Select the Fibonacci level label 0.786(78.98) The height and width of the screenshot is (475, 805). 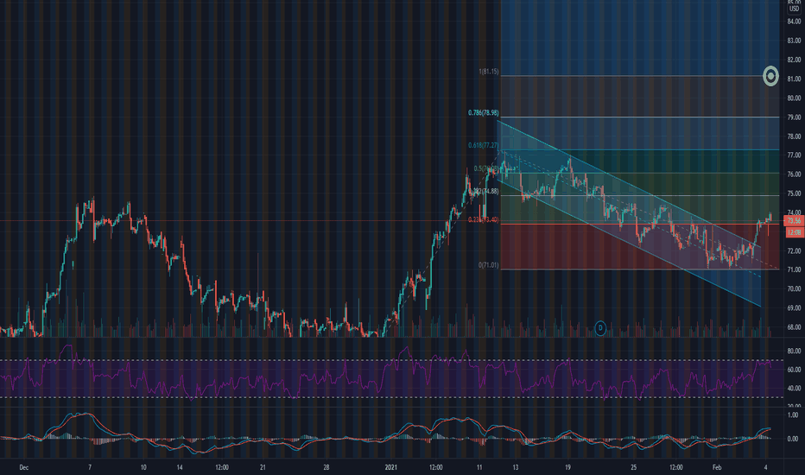483,112
